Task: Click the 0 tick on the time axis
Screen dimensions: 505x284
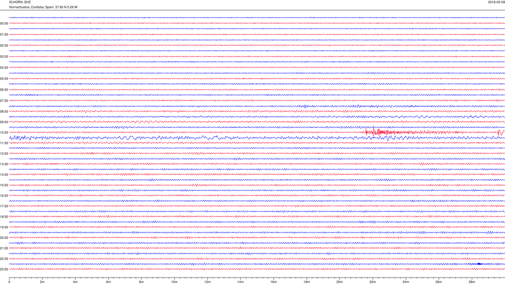Action: (9, 282)
